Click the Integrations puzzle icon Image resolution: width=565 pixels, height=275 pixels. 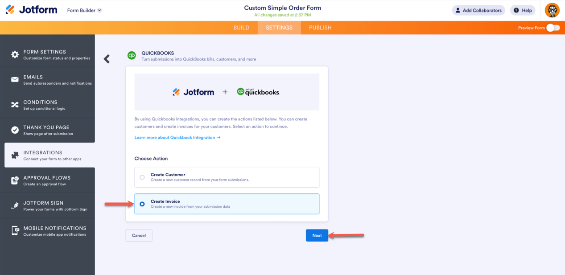tap(15, 155)
